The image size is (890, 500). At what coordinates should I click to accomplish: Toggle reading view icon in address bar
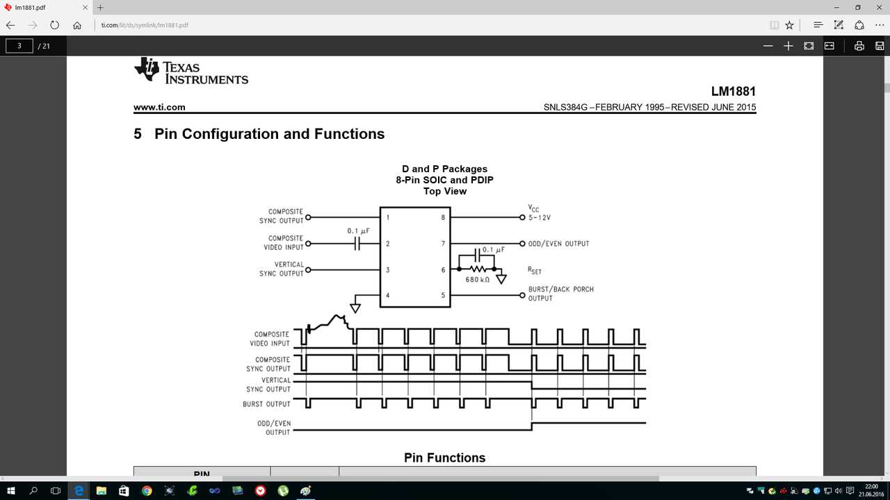coord(774,25)
